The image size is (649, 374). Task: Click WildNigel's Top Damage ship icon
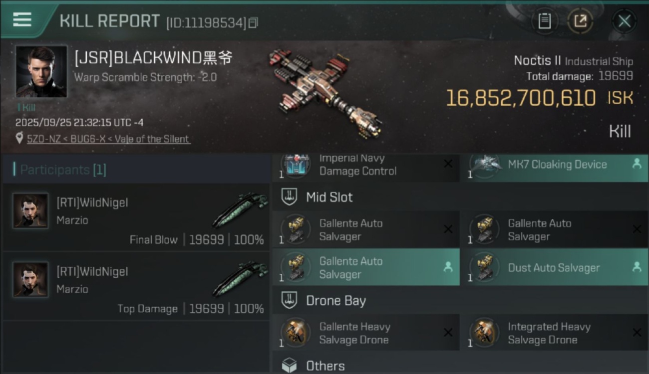pyautogui.click(x=240, y=279)
